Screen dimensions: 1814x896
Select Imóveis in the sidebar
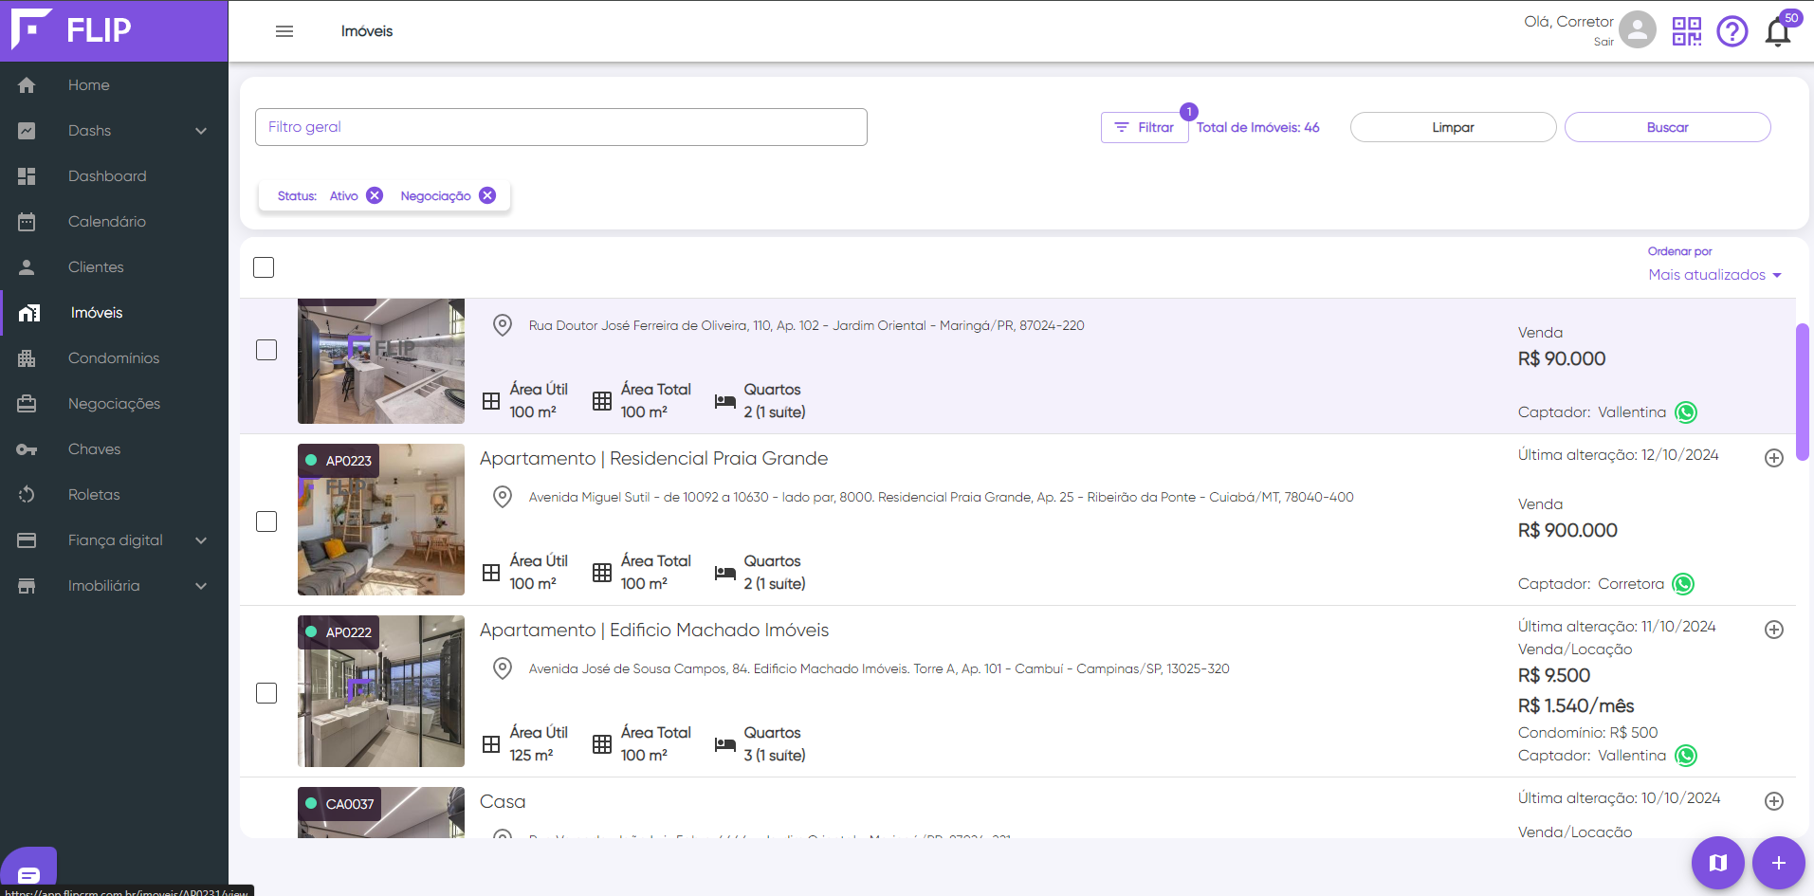tap(114, 313)
